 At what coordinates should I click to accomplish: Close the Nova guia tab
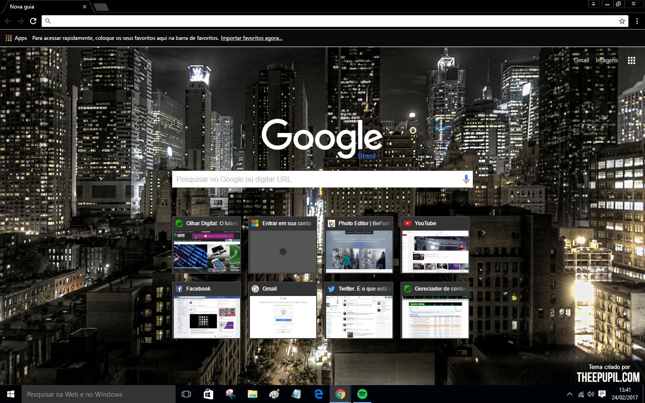tap(84, 7)
